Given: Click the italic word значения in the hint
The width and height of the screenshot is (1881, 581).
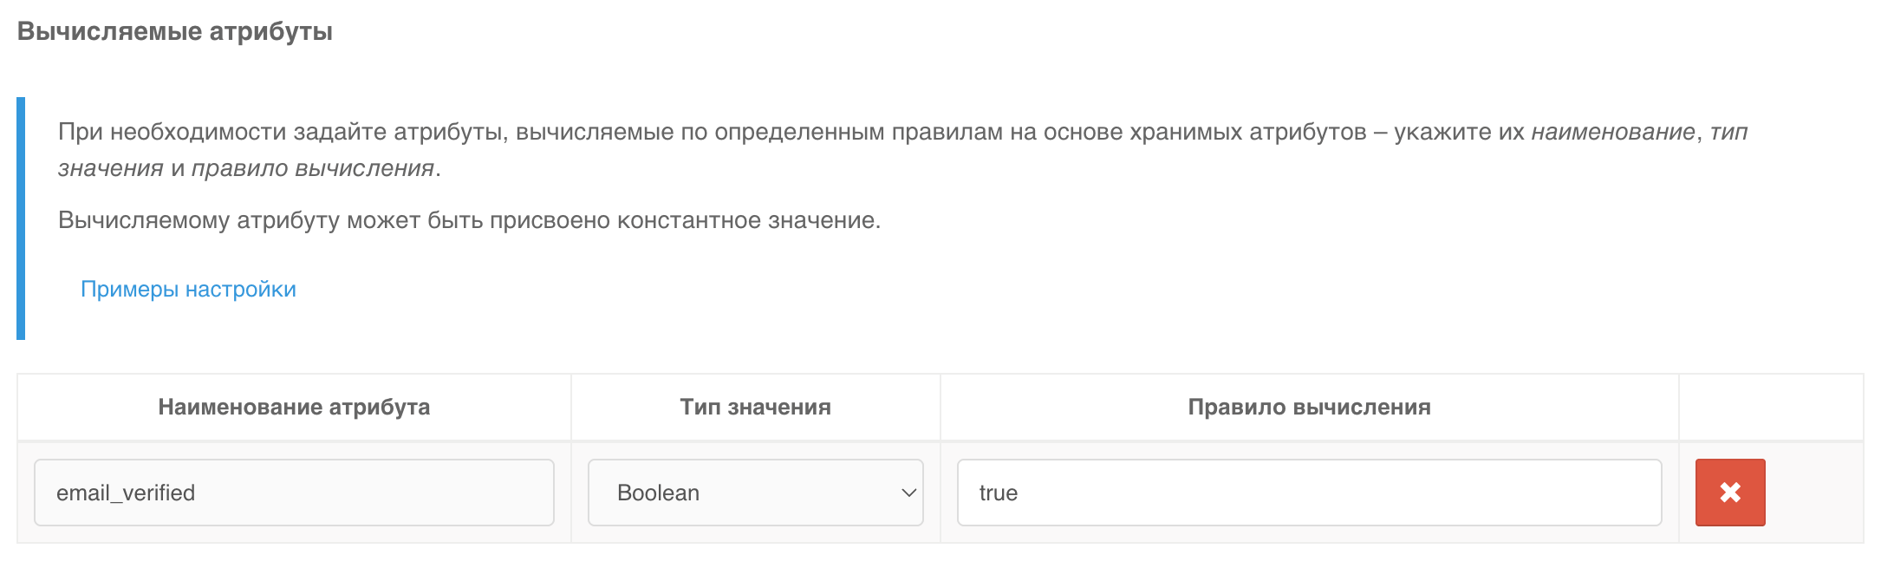Looking at the screenshot, I should (110, 168).
